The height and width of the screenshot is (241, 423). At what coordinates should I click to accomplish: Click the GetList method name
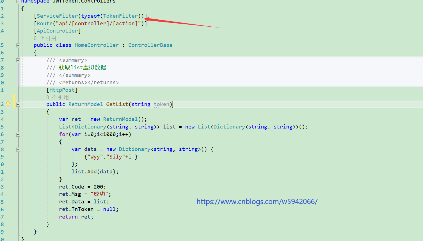[117, 104]
